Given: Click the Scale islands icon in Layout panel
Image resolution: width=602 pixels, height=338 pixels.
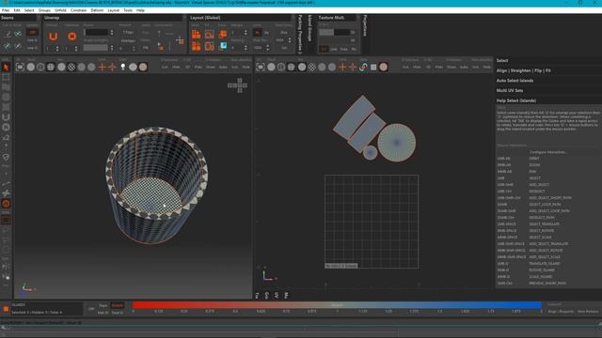Looking at the screenshot, I should click(222, 34).
